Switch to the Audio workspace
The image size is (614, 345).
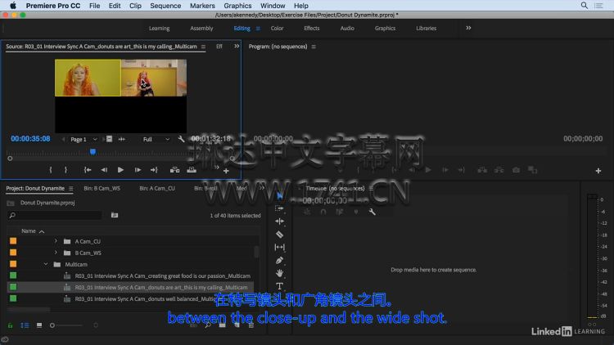click(347, 28)
